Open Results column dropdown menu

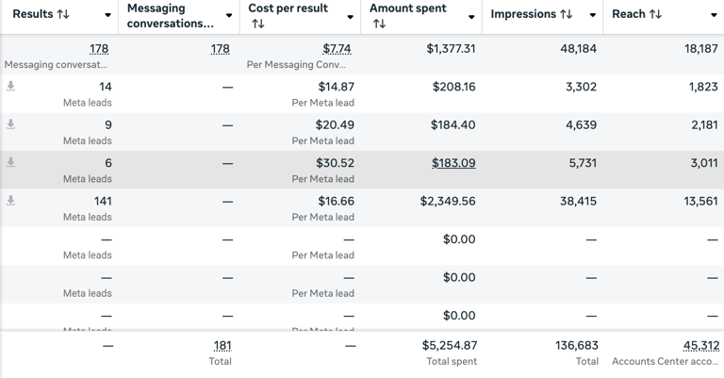(x=107, y=15)
